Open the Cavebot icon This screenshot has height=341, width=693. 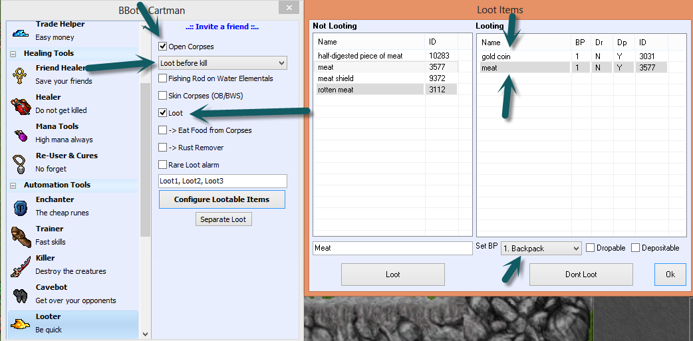tap(20, 294)
